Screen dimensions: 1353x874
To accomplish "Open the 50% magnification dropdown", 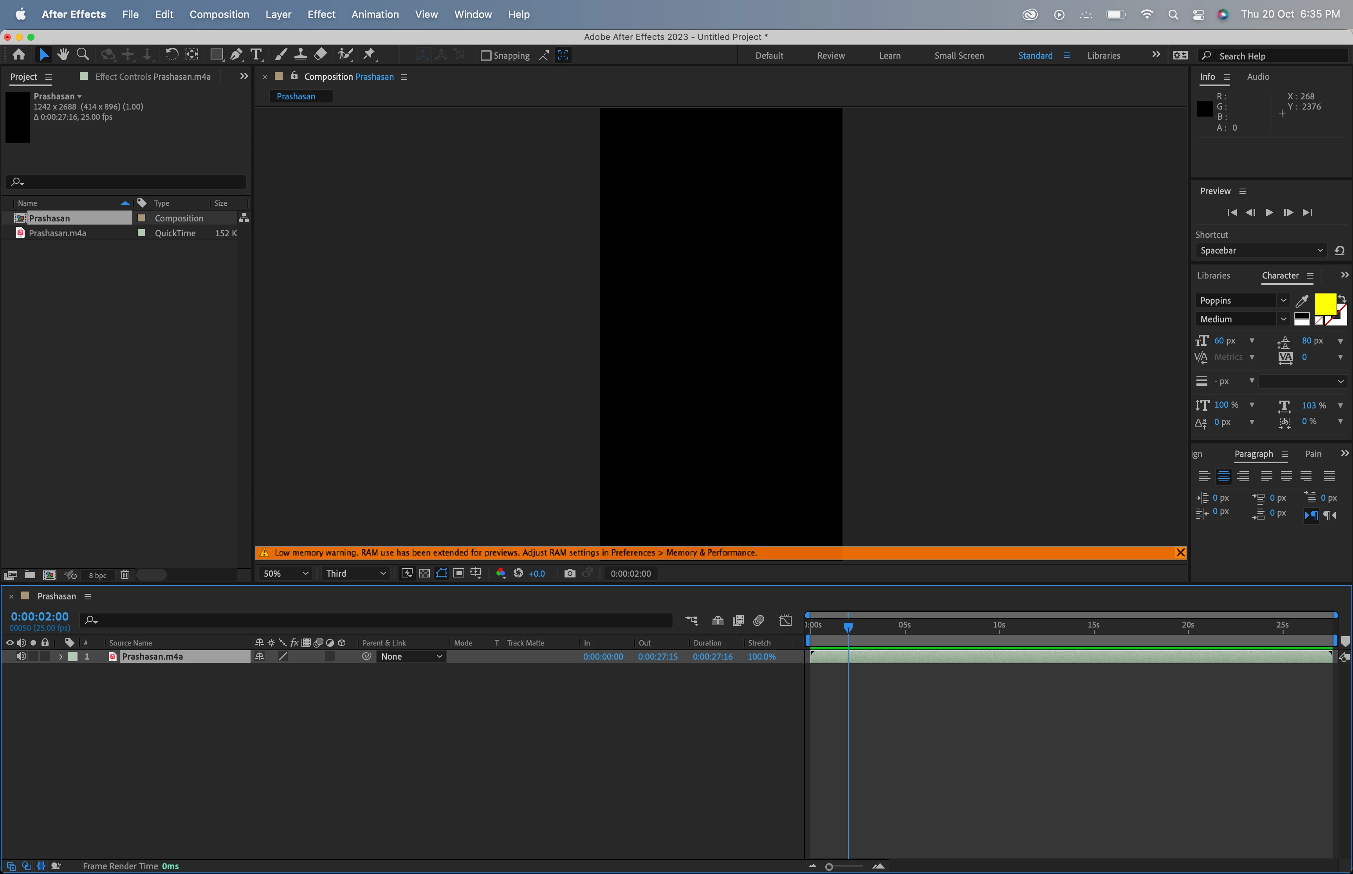I will pos(285,574).
